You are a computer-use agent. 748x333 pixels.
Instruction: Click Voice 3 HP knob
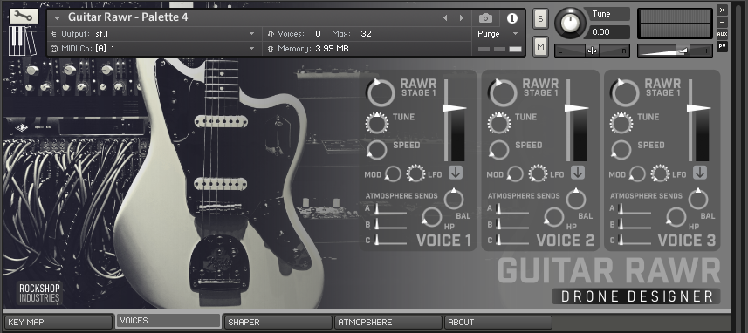tap(676, 217)
